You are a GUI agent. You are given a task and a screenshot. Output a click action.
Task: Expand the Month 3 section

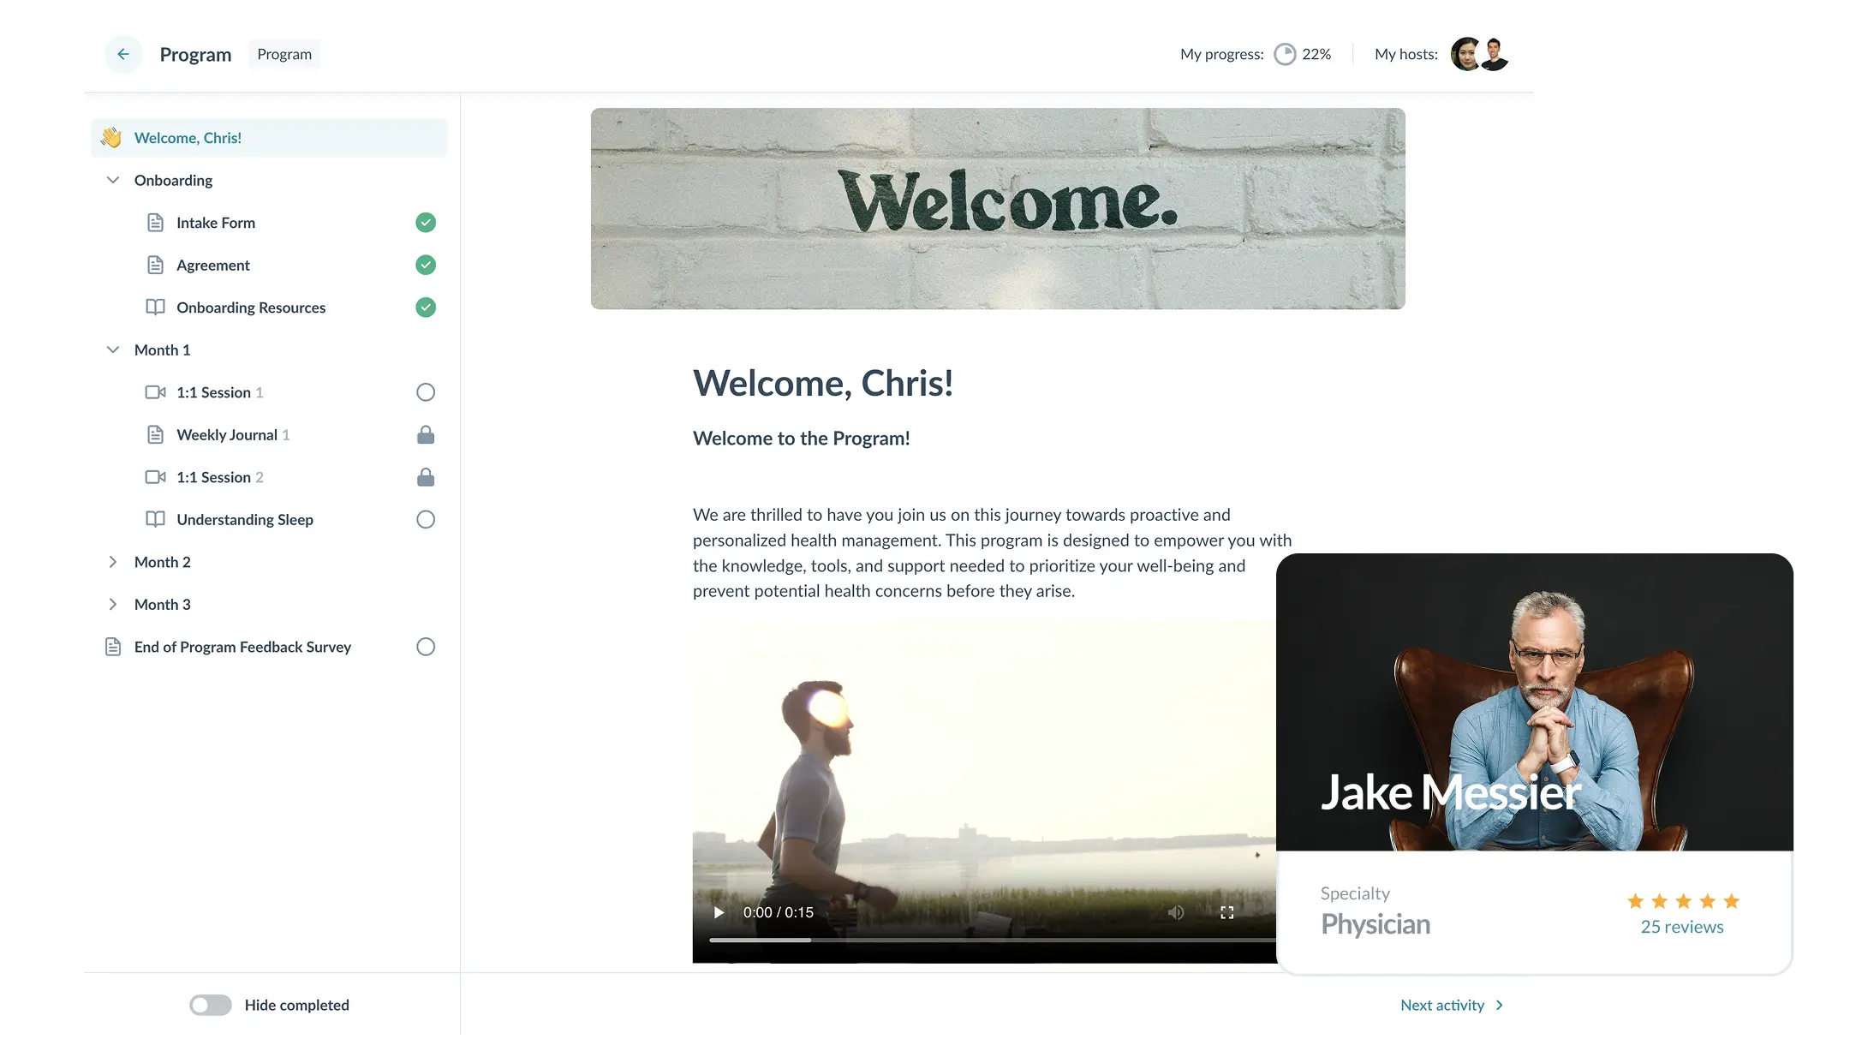point(113,605)
